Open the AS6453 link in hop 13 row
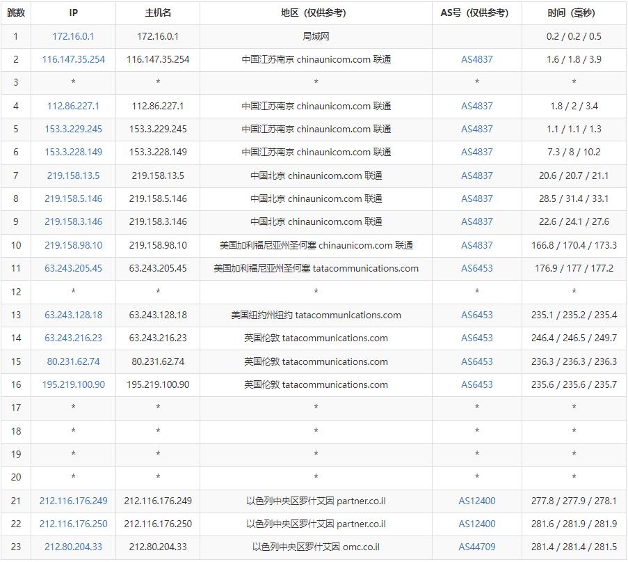This screenshot has height=562, width=628. click(477, 315)
